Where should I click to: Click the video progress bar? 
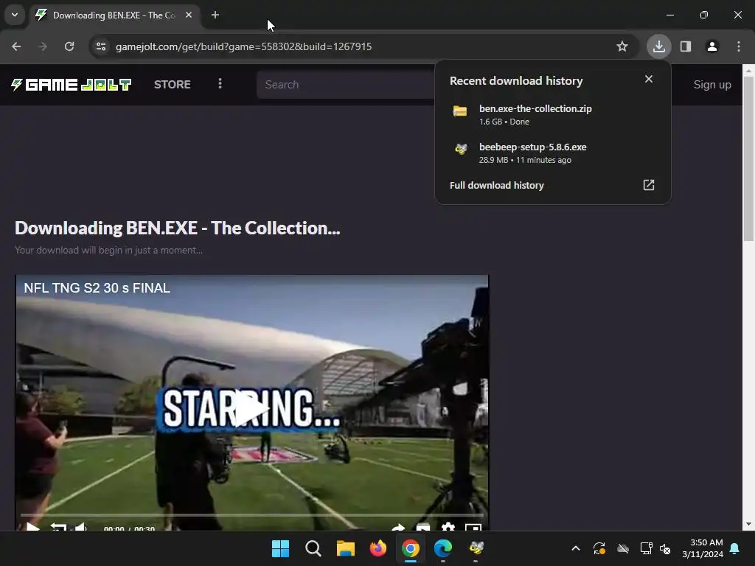coord(252,515)
